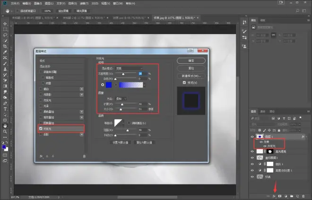
Task: Click the search icon in the options bar
Action: 297,11
